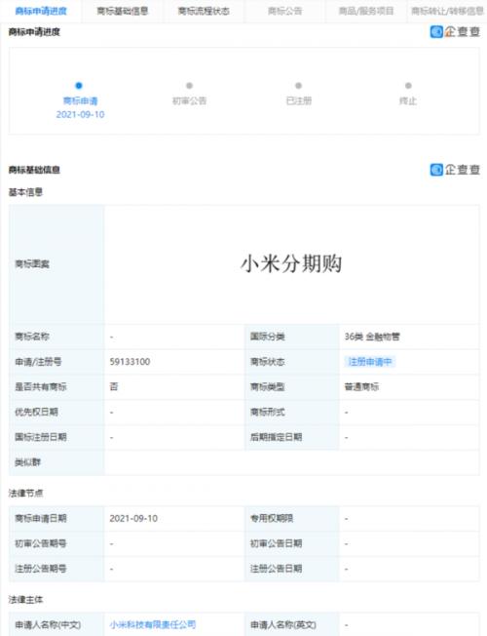Image resolution: width=487 pixels, height=636 pixels.
Task: Open applicant link 小米科技有限责任公司
Action: click(153, 624)
